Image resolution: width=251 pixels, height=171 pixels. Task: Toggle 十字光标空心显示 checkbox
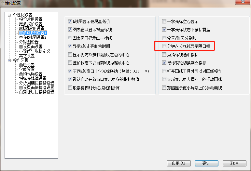point(164,21)
